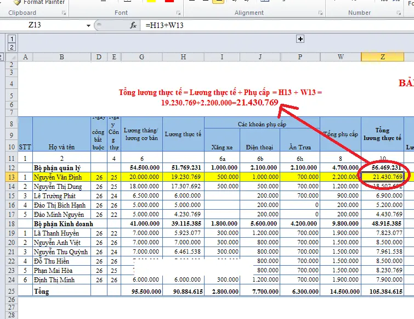Click the 6.461.538 cell
414x319 pixels.
point(183,252)
